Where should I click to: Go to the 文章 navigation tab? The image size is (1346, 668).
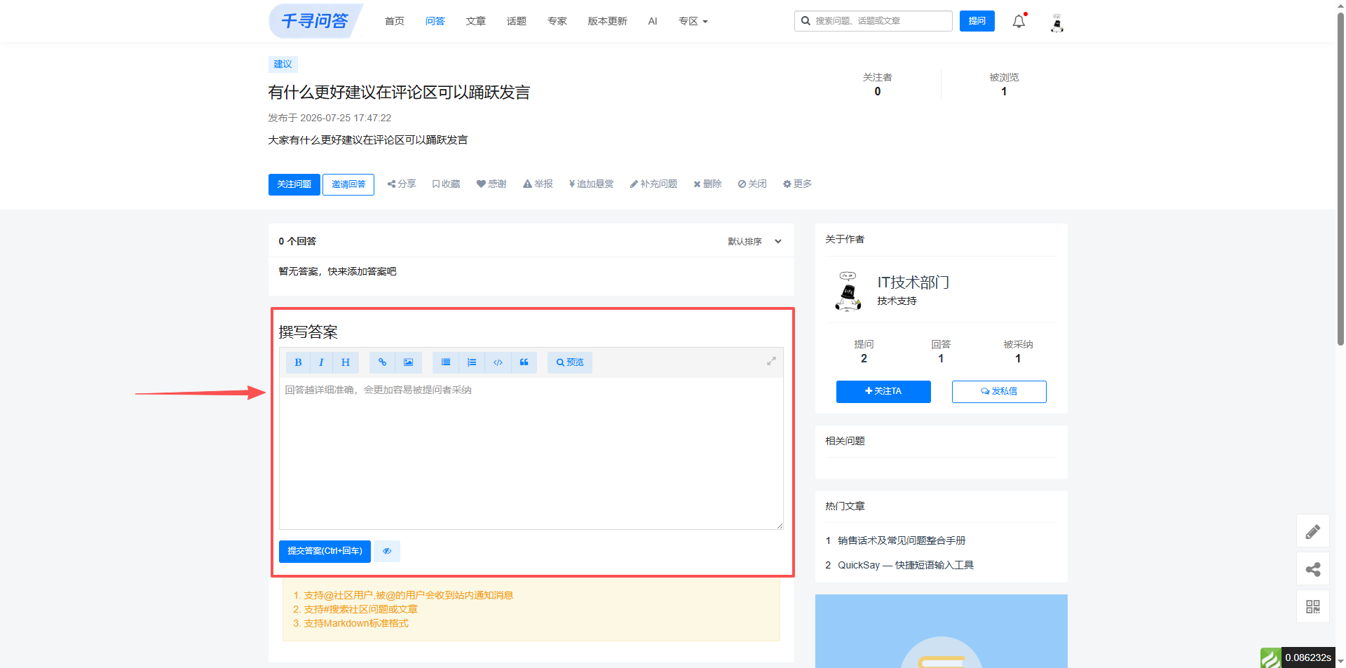click(475, 21)
